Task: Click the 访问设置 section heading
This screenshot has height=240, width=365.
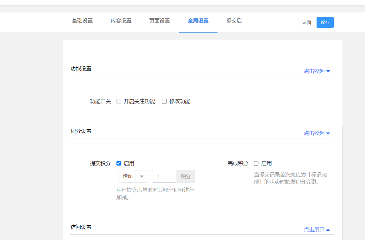Action: pyautogui.click(x=81, y=227)
